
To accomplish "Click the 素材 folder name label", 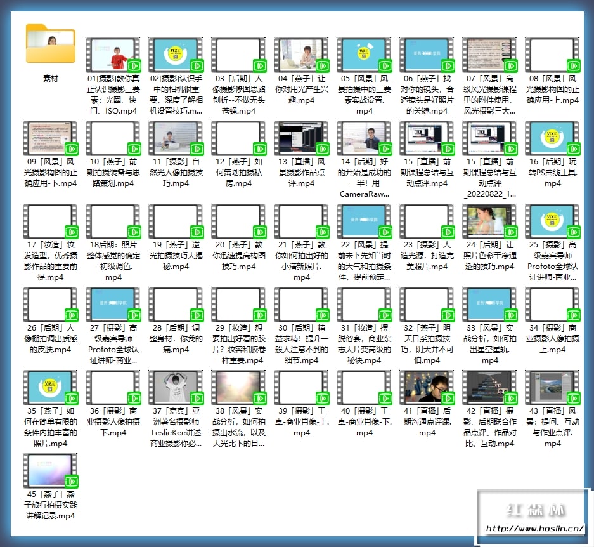I will click(50, 79).
